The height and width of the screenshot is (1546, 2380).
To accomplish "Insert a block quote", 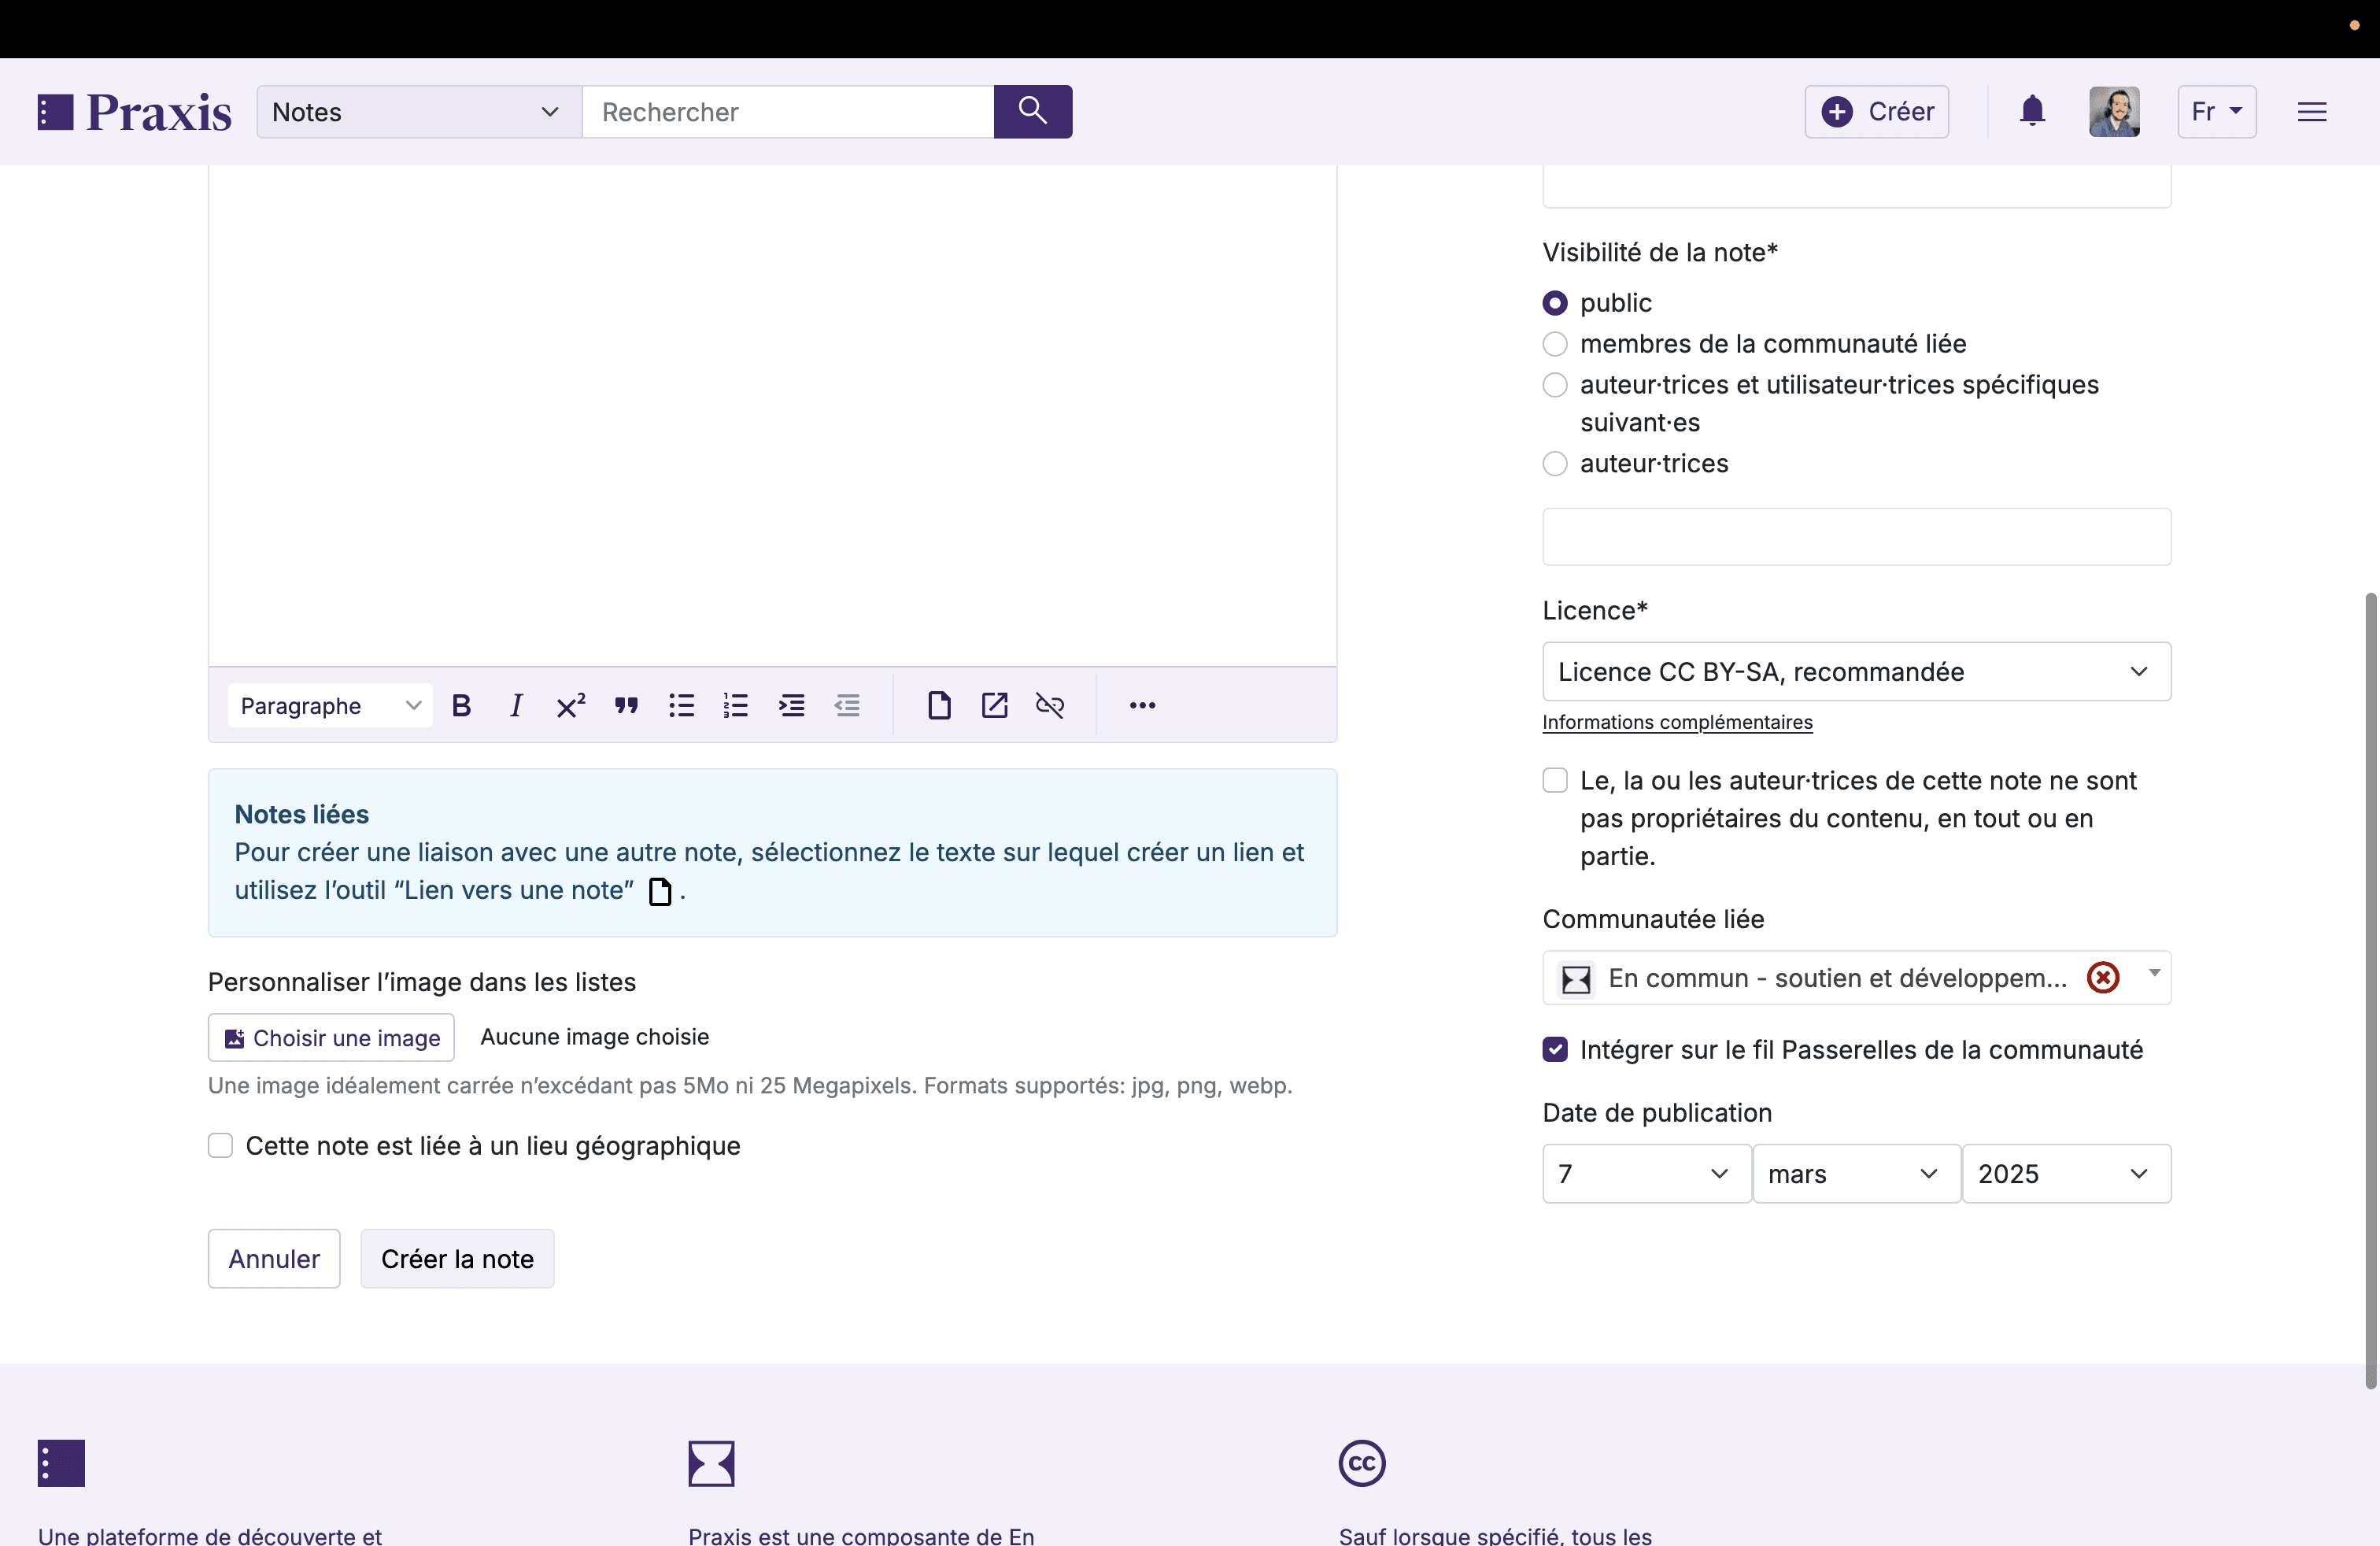I will click(627, 705).
